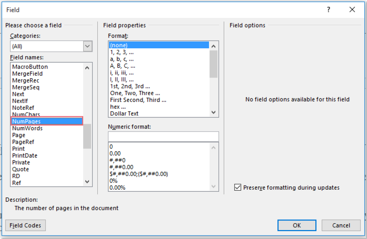Dismiss the dialog with Cancel
Viewport: 367px width, 239px height.
pyautogui.click(x=341, y=225)
